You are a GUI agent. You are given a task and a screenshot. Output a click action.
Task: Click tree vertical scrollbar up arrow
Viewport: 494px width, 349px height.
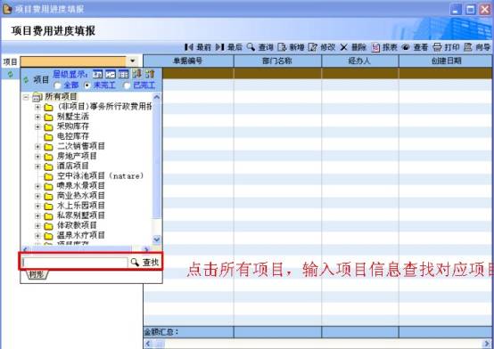pos(157,97)
